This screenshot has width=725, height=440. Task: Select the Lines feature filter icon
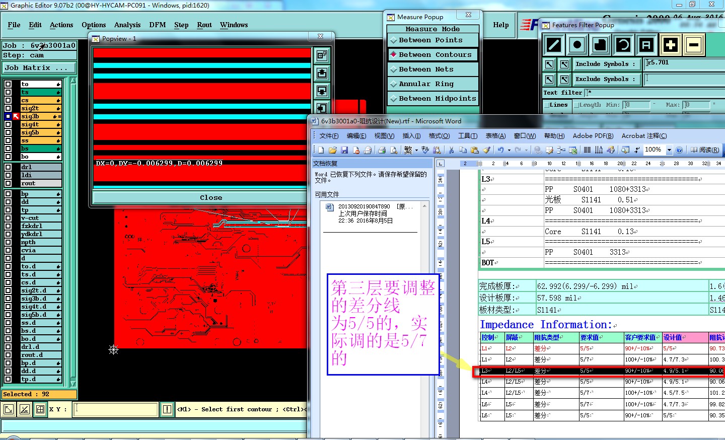pos(554,45)
